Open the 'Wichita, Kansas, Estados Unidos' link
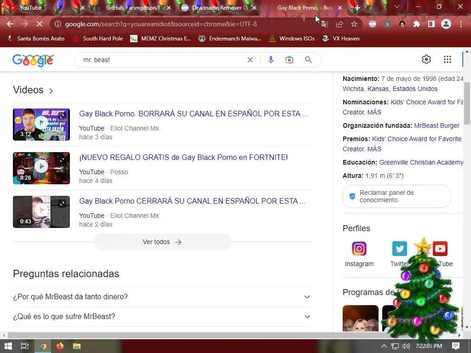 (390, 89)
